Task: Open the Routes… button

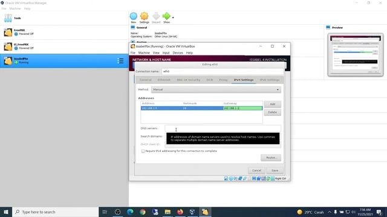Action: (271, 157)
